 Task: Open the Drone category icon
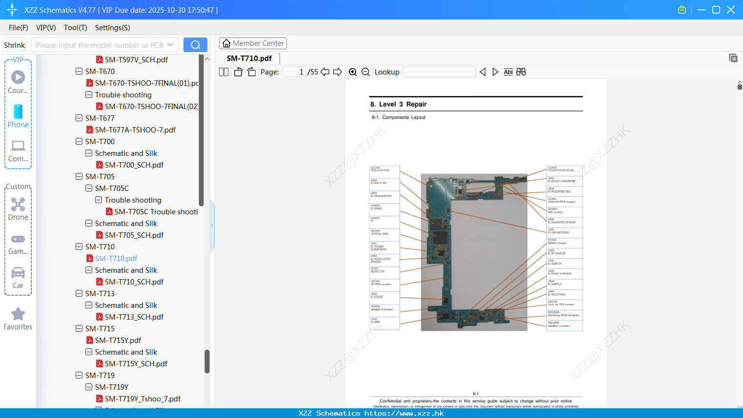18,209
